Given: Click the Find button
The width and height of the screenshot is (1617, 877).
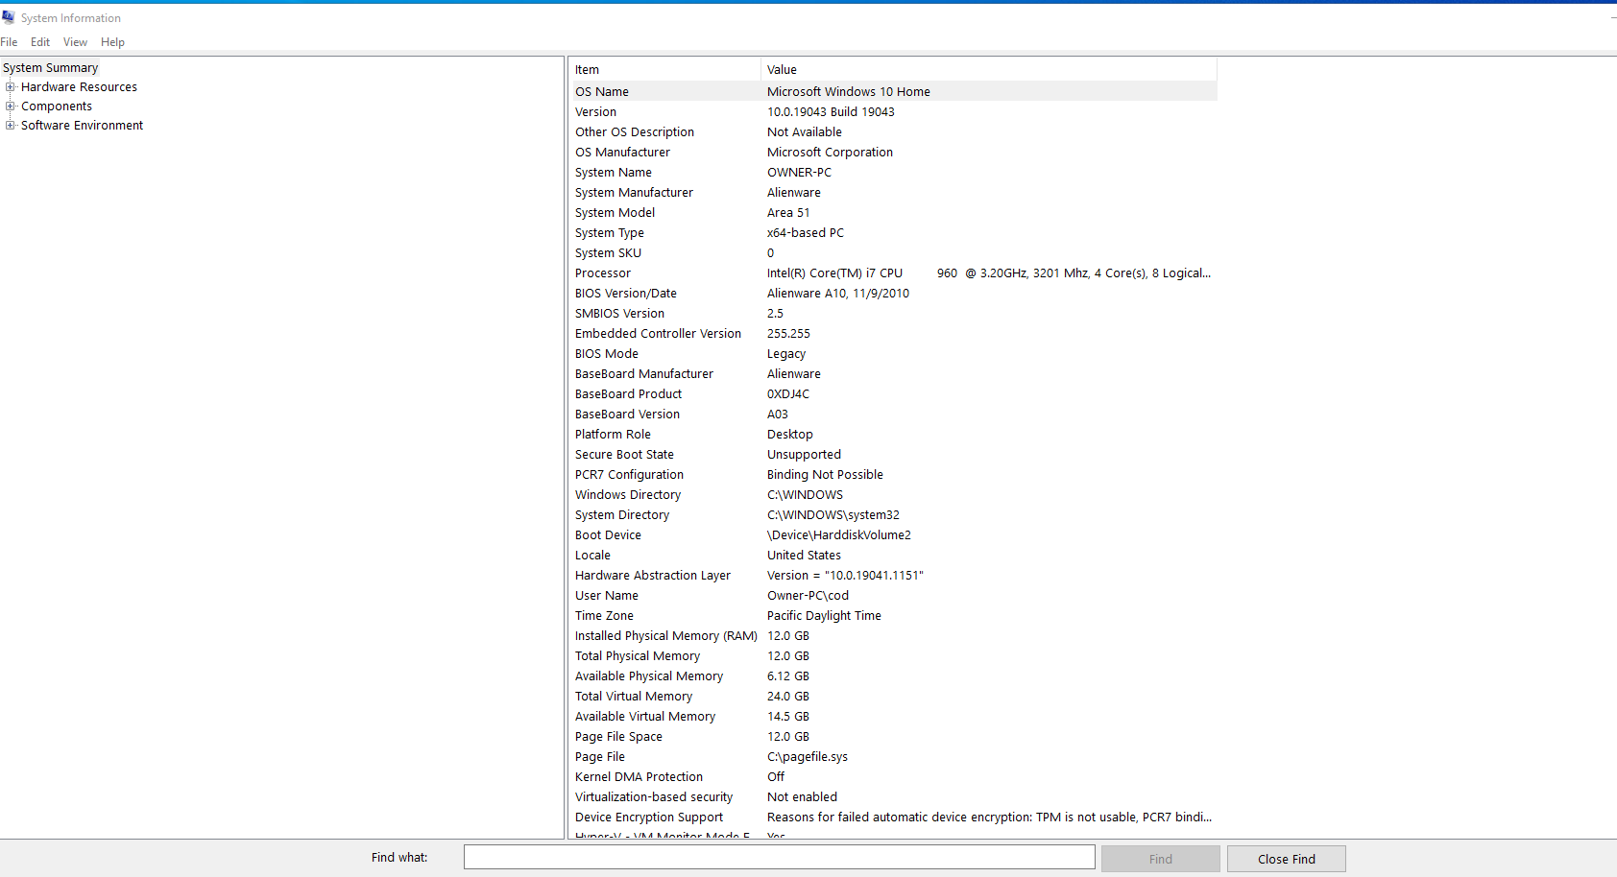Looking at the screenshot, I should (x=1160, y=859).
